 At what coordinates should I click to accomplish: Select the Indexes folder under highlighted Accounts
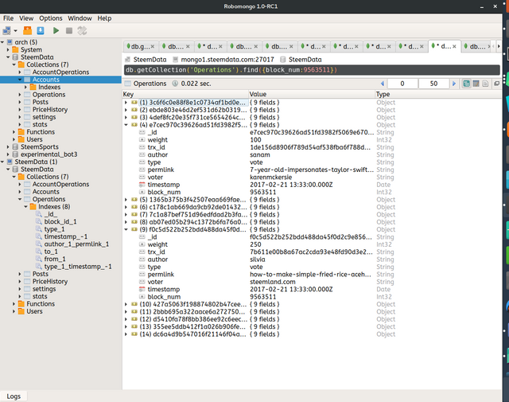click(49, 87)
